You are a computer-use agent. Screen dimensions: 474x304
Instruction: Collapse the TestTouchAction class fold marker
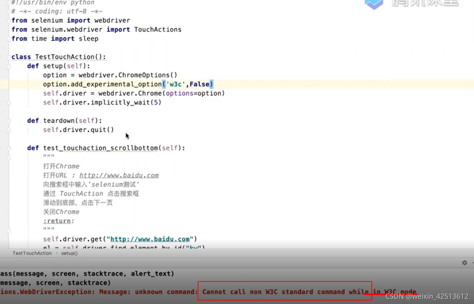[9, 57]
